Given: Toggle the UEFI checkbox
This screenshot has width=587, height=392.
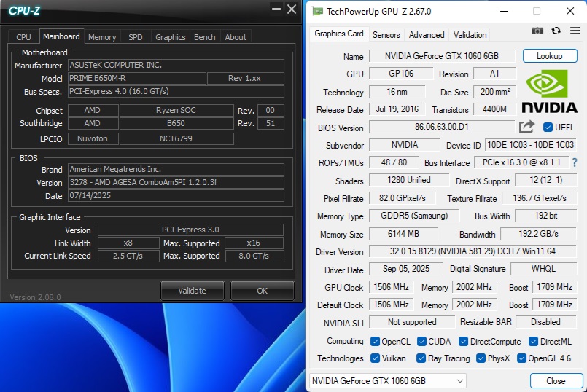Looking at the screenshot, I should (548, 128).
